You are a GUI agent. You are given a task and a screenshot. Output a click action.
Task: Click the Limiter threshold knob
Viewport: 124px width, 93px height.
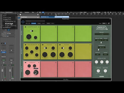pyautogui.click(x=98, y=71)
